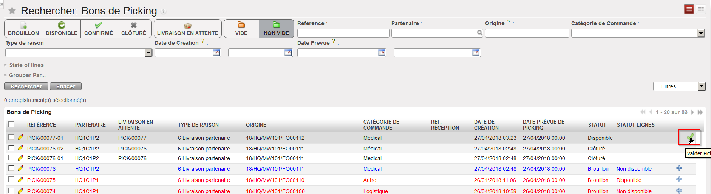Add the page to favorites with star icon
This screenshot has height=194, width=711.
pyautogui.click(x=12, y=11)
